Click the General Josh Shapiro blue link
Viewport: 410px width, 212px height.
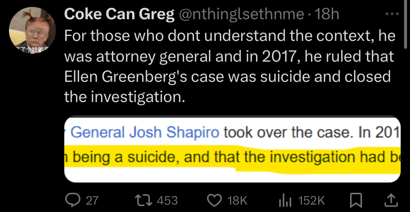[x=145, y=132]
